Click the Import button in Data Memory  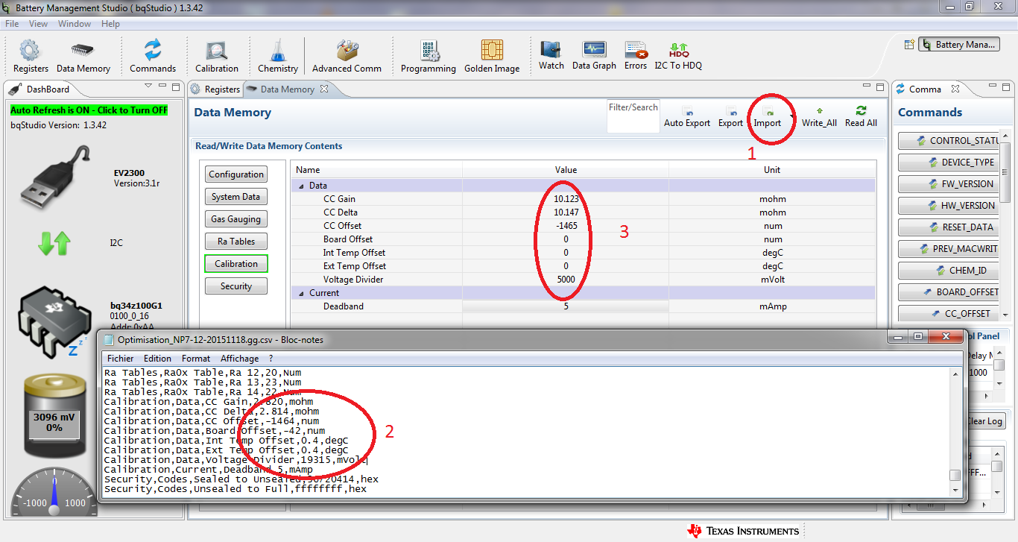[x=768, y=117]
